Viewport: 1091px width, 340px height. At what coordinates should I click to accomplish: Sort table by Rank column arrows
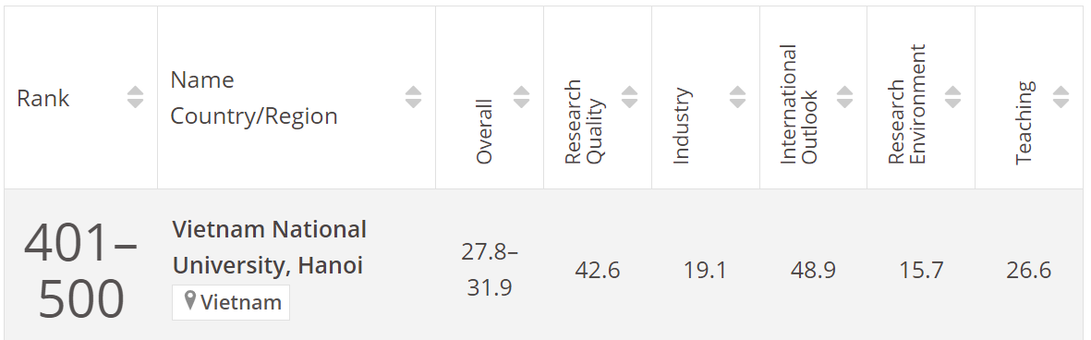pyautogui.click(x=136, y=97)
